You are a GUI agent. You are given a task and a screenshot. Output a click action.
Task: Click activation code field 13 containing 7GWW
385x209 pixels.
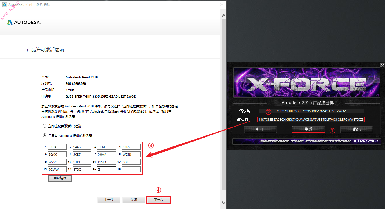point(57,169)
